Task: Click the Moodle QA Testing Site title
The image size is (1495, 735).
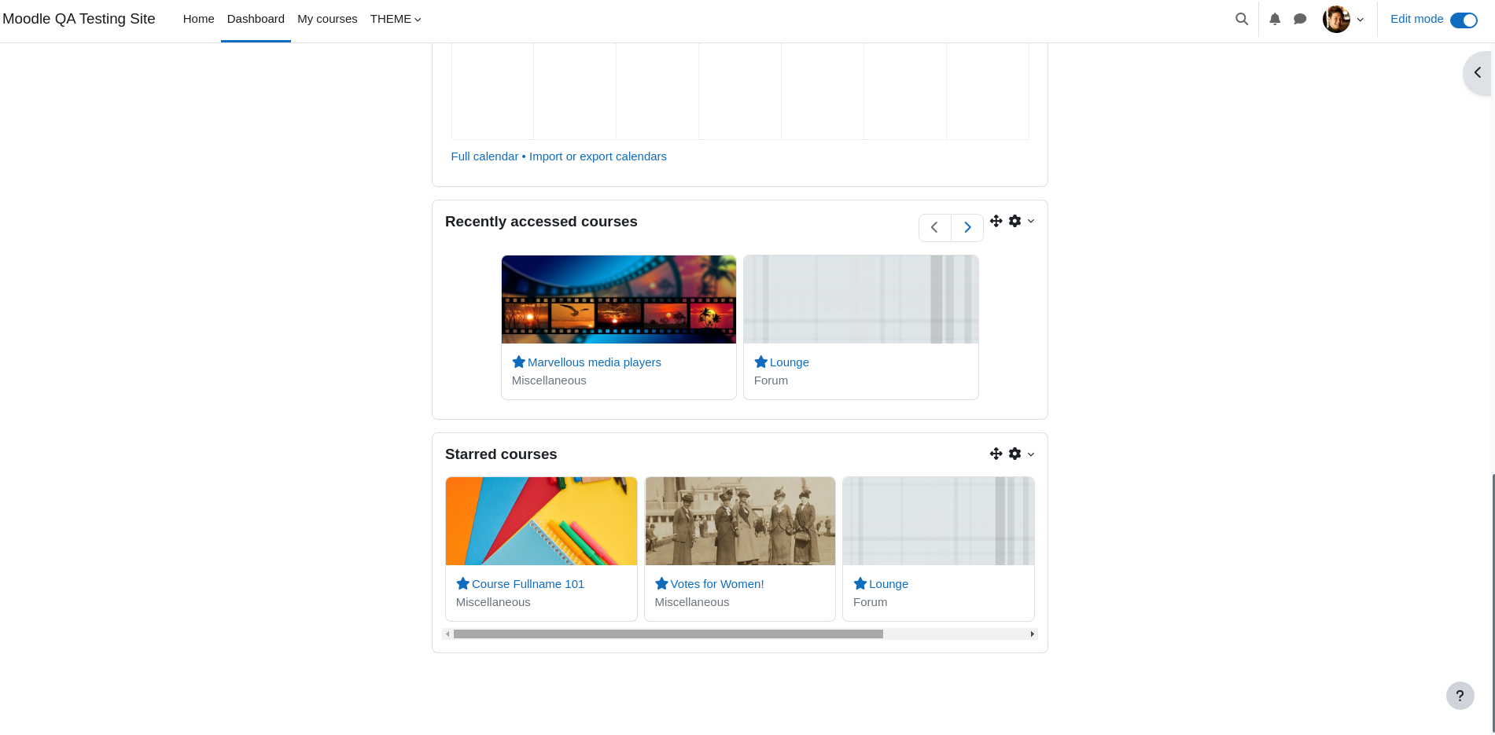Action: click(x=79, y=19)
